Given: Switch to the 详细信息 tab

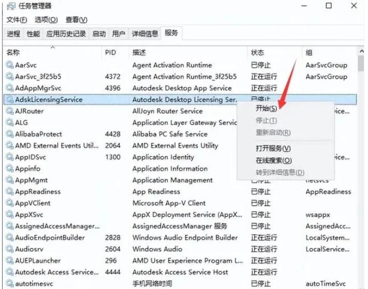Looking at the screenshot, I should (144, 34).
